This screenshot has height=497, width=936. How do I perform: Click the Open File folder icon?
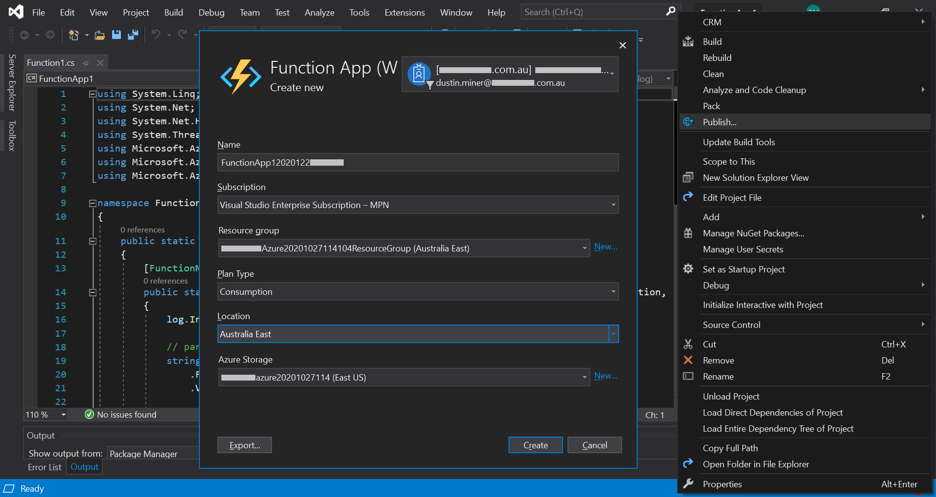(x=99, y=35)
